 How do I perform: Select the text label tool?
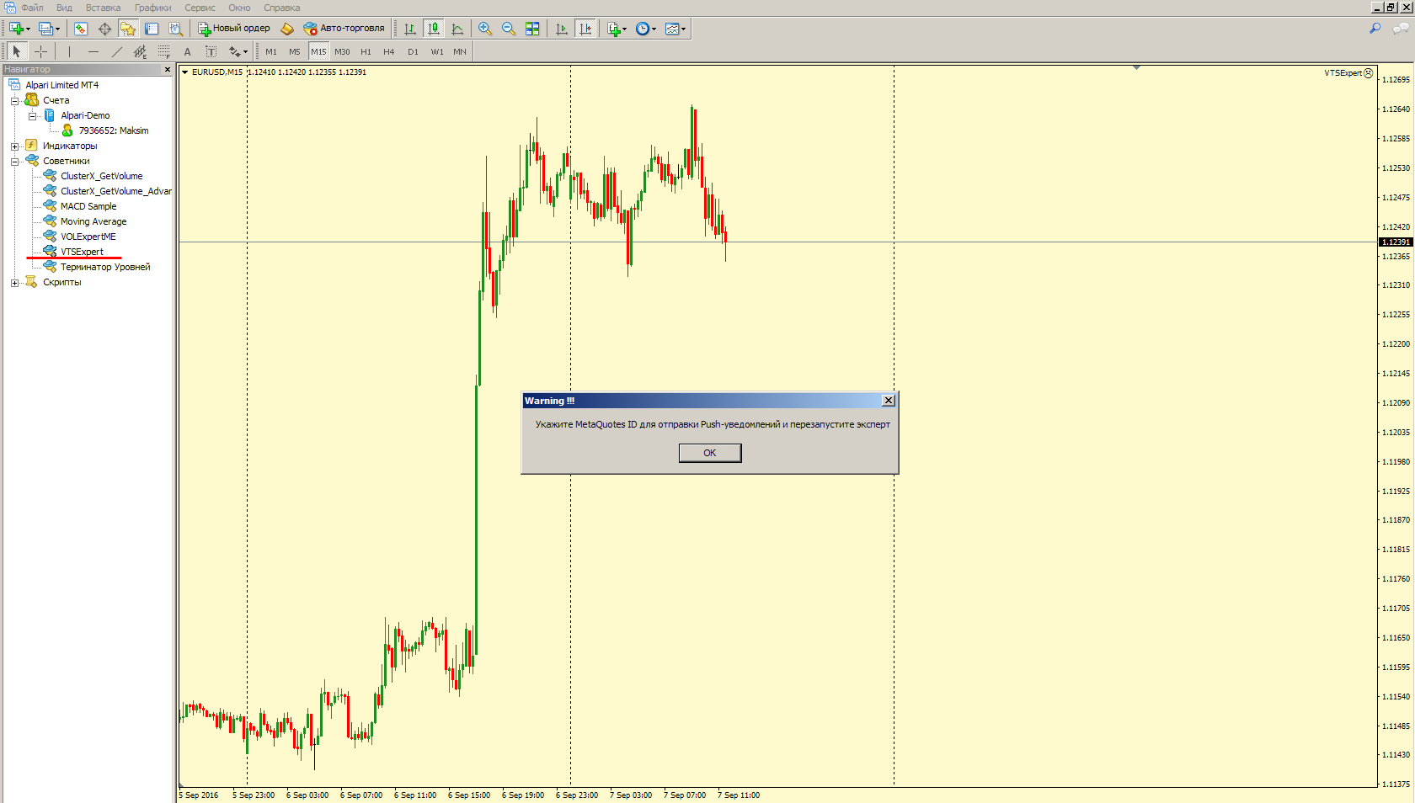(x=211, y=51)
